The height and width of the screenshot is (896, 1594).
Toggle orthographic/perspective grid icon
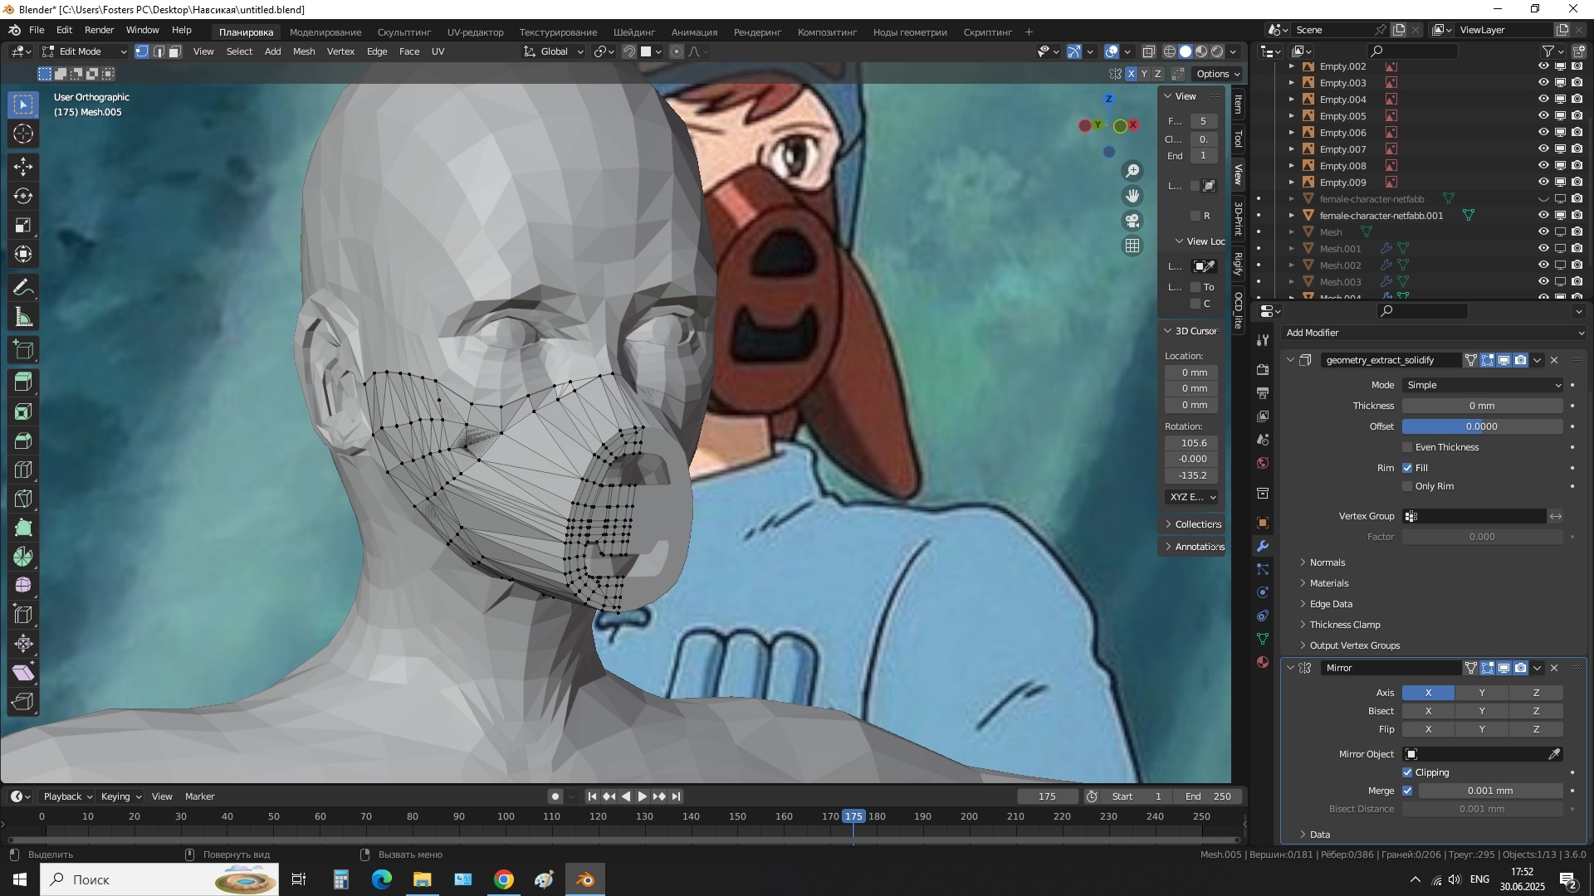[1132, 246]
